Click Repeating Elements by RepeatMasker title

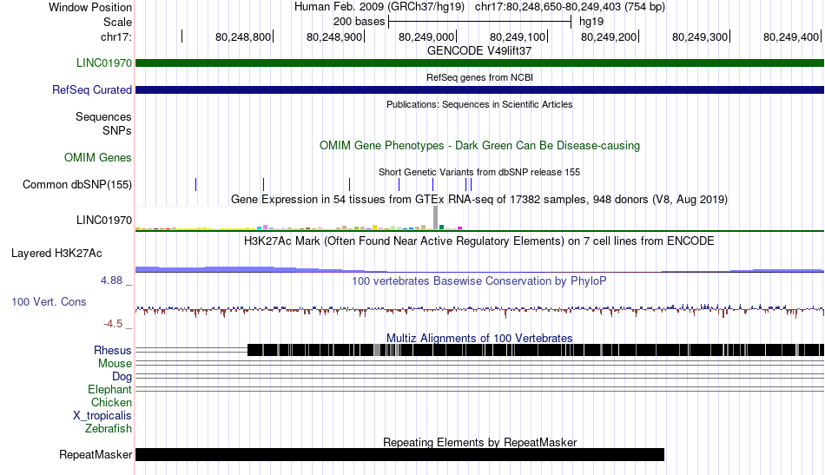coord(479,442)
